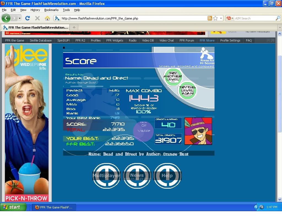282x220 pixels.
Task: Open the Multiplayer circular button
Action: pyautogui.click(x=106, y=175)
